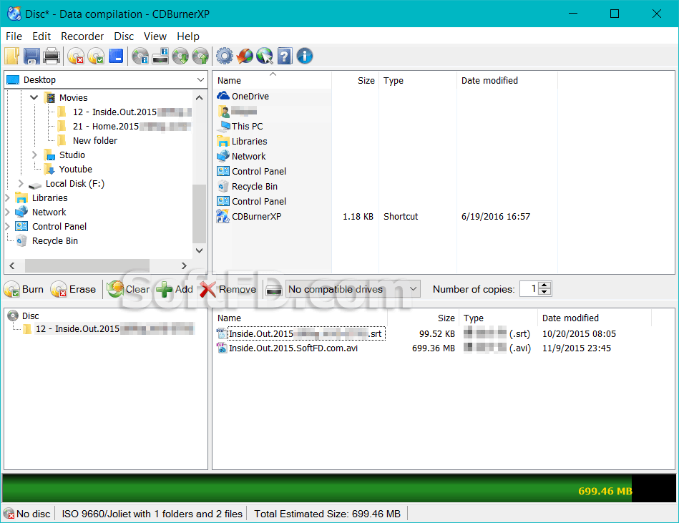Click the erase disc toolbar icon

tap(76, 56)
